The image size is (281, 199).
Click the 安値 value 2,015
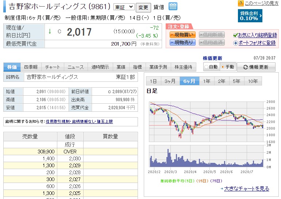tap(41, 108)
